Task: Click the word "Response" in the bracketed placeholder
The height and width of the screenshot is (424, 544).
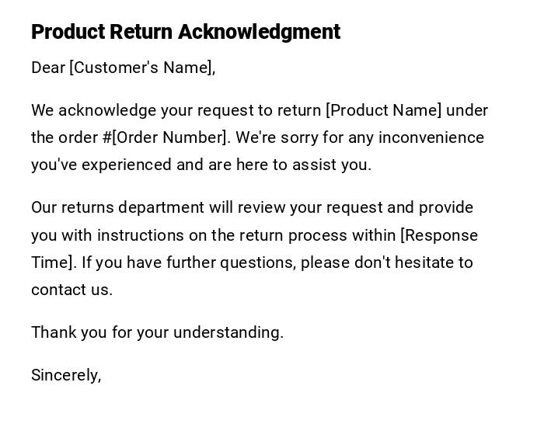Action: tap(441, 235)
